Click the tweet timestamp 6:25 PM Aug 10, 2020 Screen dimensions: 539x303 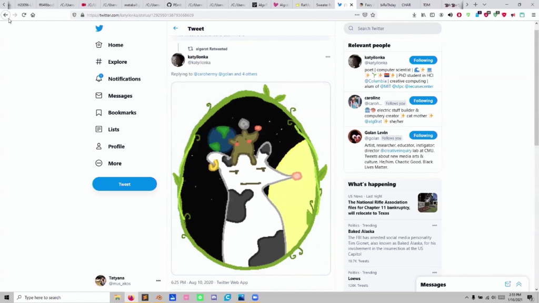point(192,282)
